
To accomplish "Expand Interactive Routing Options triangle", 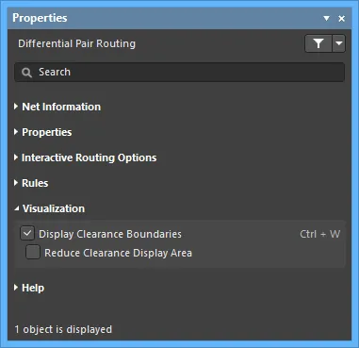I will (16, 157).
